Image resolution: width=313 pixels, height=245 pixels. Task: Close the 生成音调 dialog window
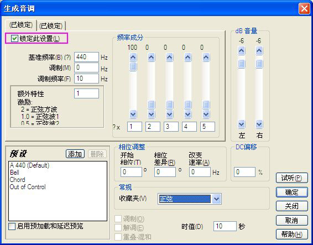304,9
